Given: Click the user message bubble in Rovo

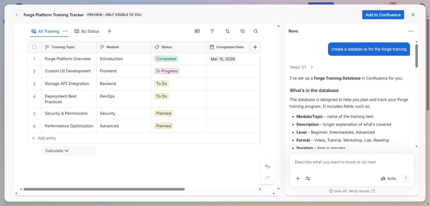Looking at the screenshot, I should tap(369, 49).
